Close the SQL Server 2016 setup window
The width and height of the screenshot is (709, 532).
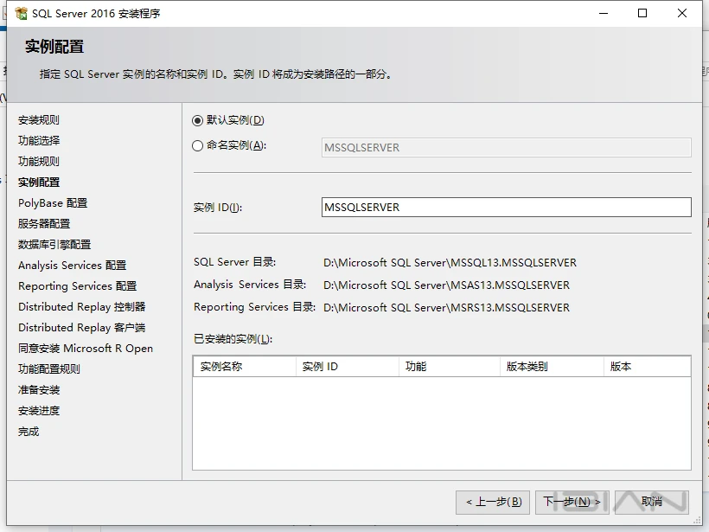(x=682, y=13)
